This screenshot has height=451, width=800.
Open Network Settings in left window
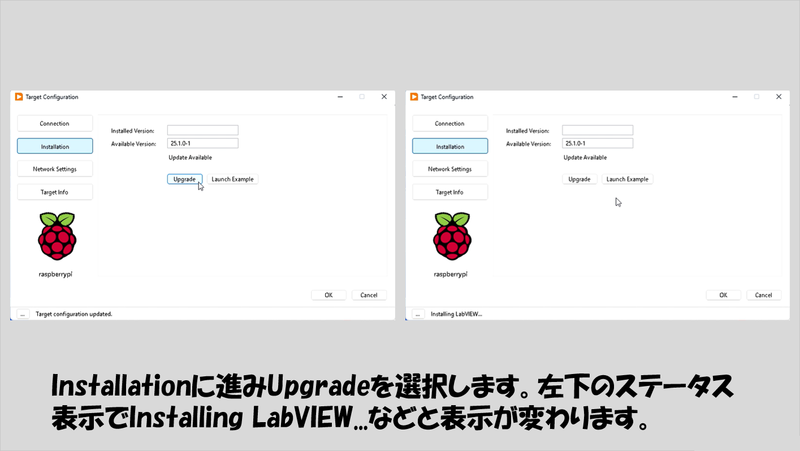click(55, 169)
